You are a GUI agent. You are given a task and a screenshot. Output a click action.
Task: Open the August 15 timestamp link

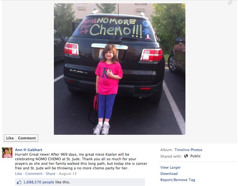(68, 174)
